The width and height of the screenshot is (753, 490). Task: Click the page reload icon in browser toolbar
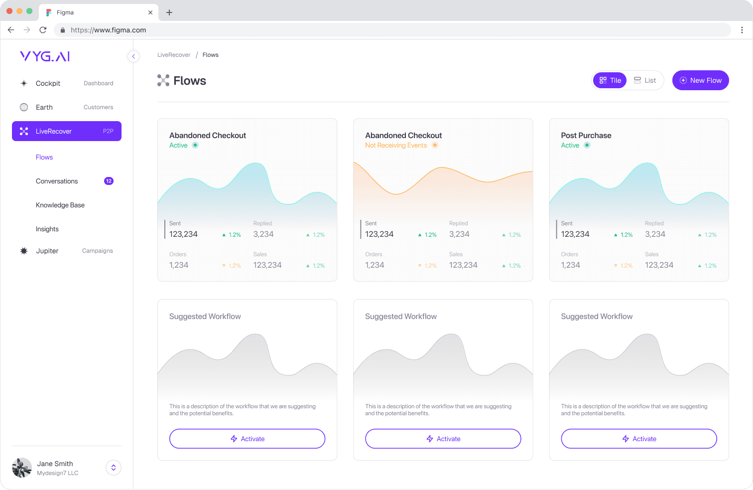click(x=43, y=30)
